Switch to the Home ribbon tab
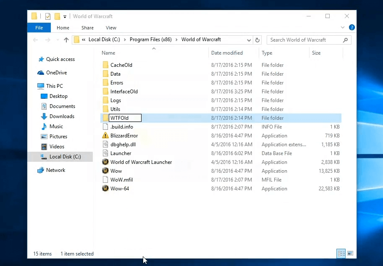The height and width of the screenshot is (266, 383). tap(63, 28)
